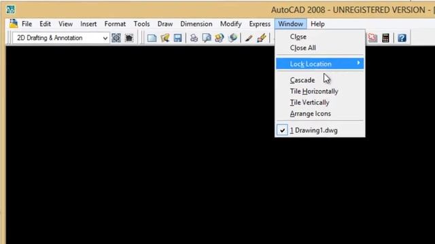435x244 pixels.
Task: Click the AutoCAD application logo icon
Action: point(11,9)
